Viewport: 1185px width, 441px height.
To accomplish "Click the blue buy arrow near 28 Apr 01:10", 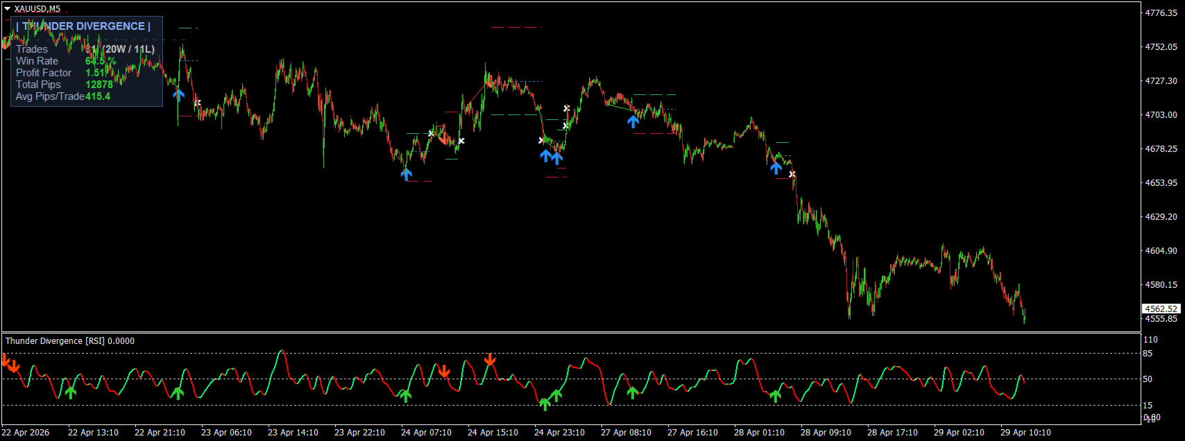I will point(776,167).
